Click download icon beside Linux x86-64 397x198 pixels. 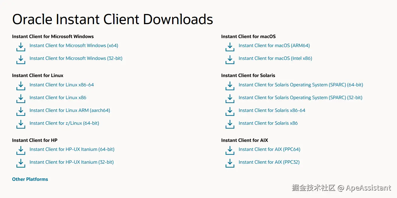click(21, 86)
